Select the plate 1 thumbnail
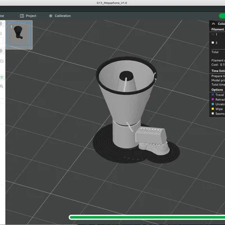This screenshot has height=225, width=225. (x=19, y=34)
